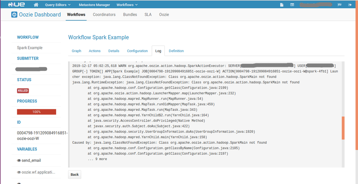
Task: Click the WORKFLOW sidebar heading
Action: pyautogui.click(x=28, y=38)
